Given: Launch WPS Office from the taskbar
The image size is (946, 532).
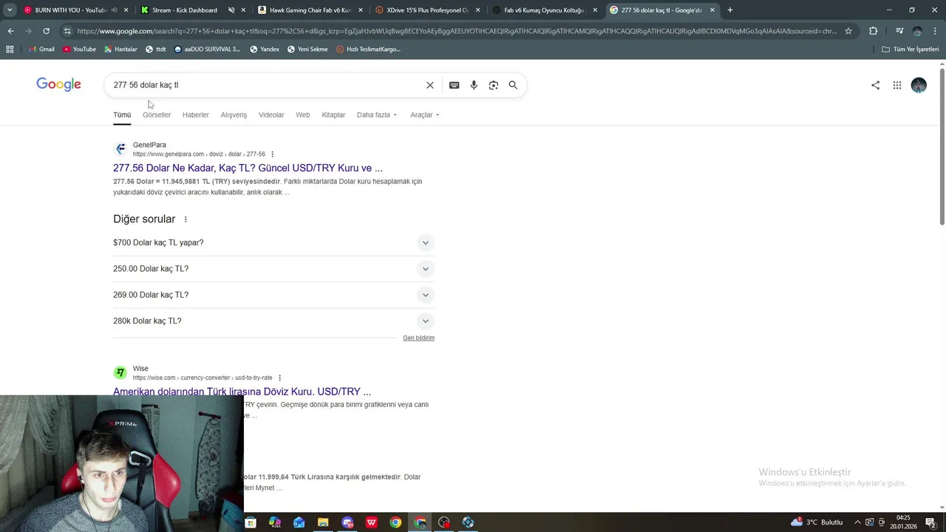Looking at the screenshot, I should pos(371,522).
